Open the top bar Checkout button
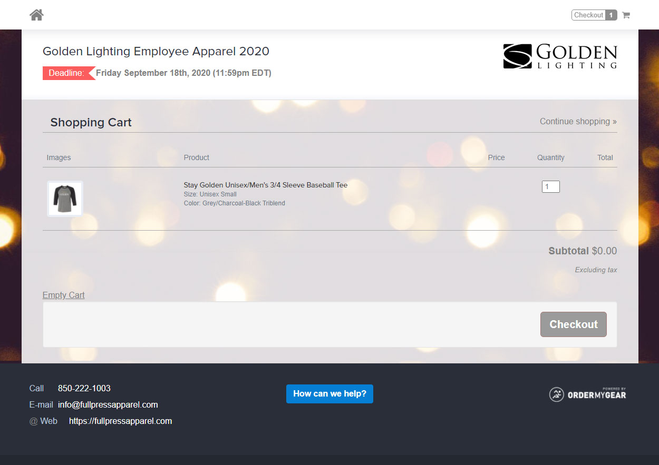 pyautogui.click(x=588, y=15)
